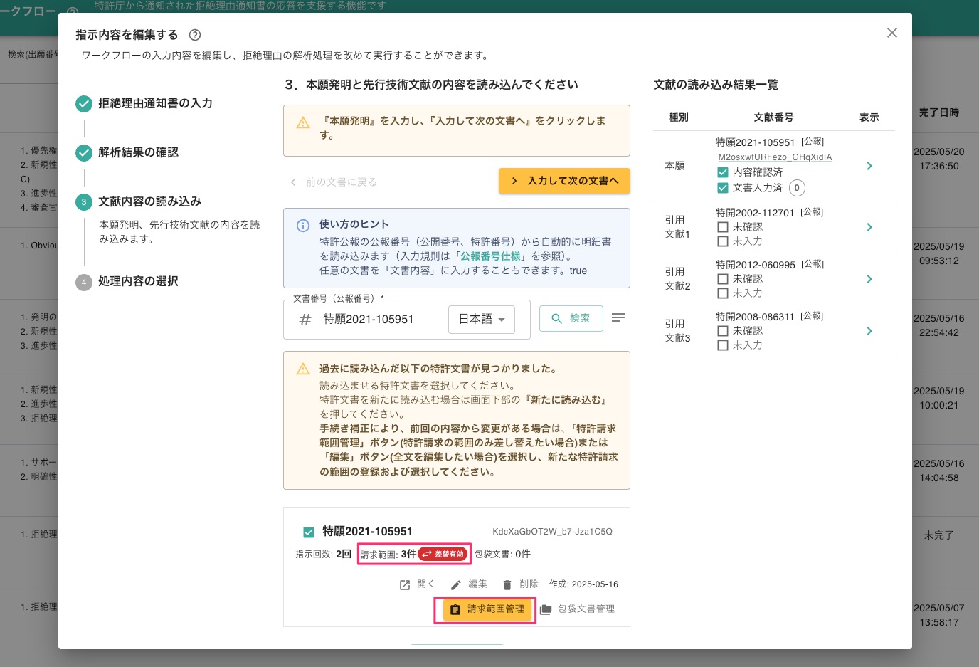Open 包袋文書管理 button
Screen dimensions: 979x667
pyautogui.click(x=577, y=609)
